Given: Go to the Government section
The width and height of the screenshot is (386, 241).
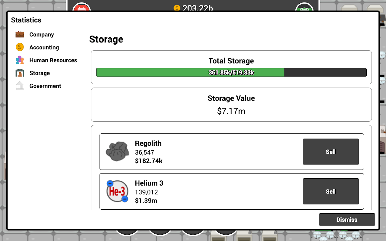Looking at the screenshot, I should click(x=45, y=86).
